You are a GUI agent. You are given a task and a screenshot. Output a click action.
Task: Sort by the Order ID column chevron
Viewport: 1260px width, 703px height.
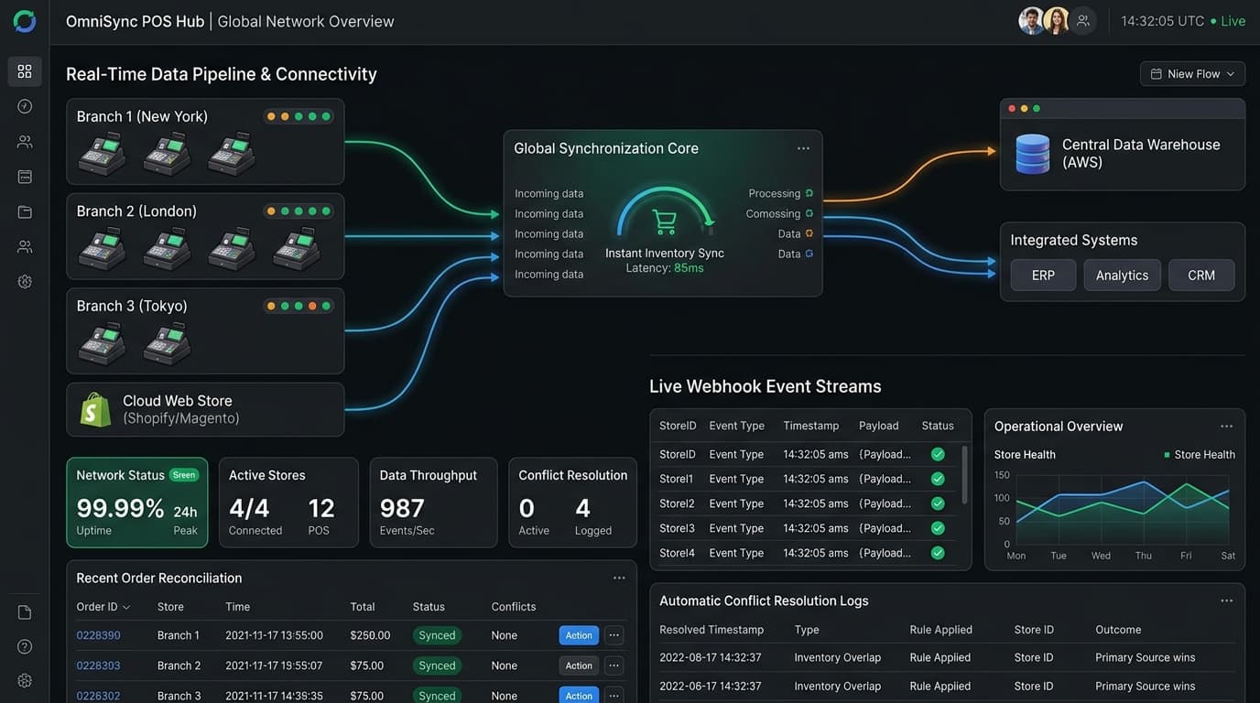126,607
